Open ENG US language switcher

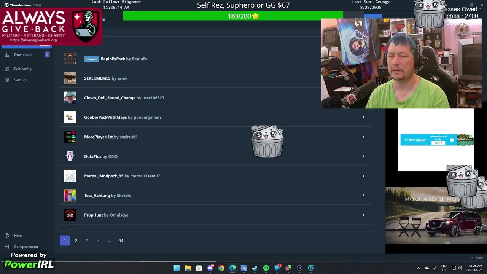pos(444,268)
